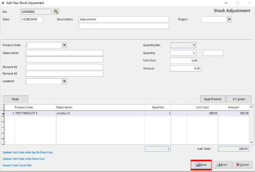Click the grid scrollbar down arrow

pyautogui.click(x=251, y=142)
